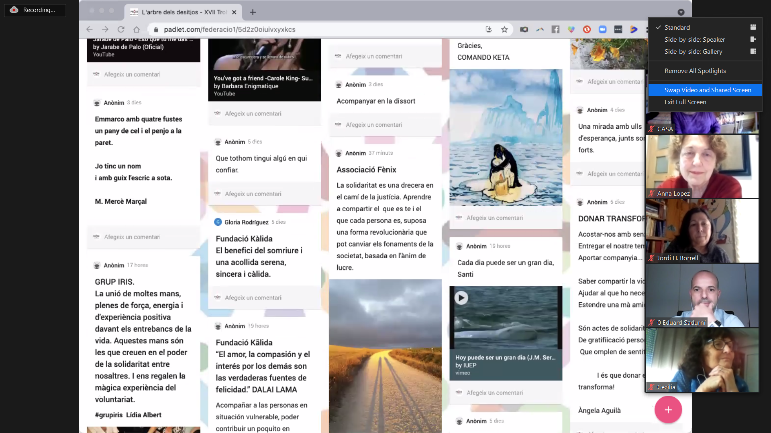Open the dark dotted extension icon

coord(618,29)
